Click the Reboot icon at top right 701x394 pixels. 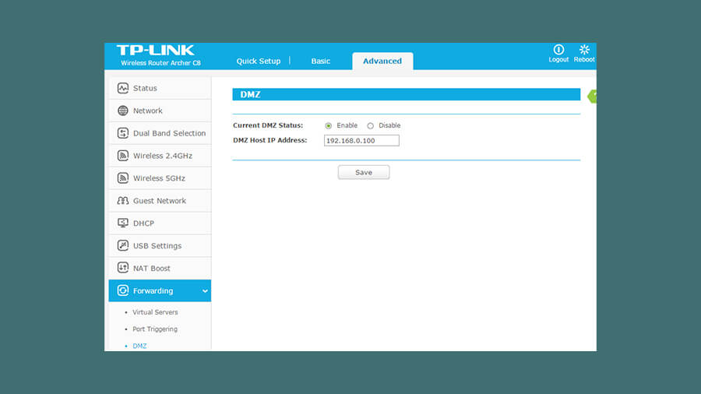click(584, 49)
